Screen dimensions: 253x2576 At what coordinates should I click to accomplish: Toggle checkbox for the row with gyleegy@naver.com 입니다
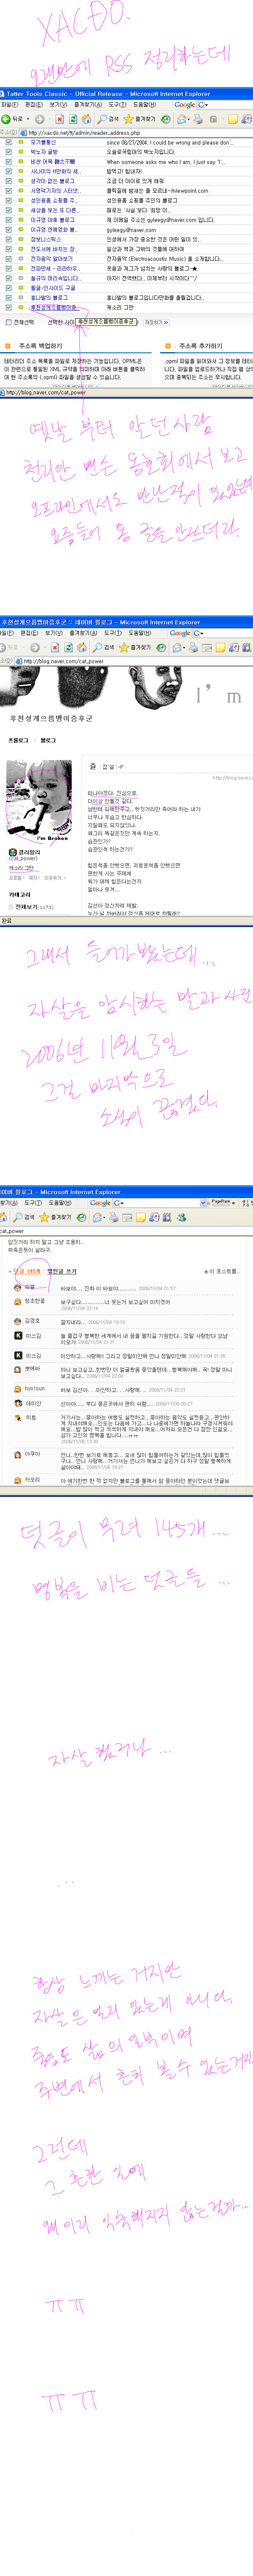9,220
